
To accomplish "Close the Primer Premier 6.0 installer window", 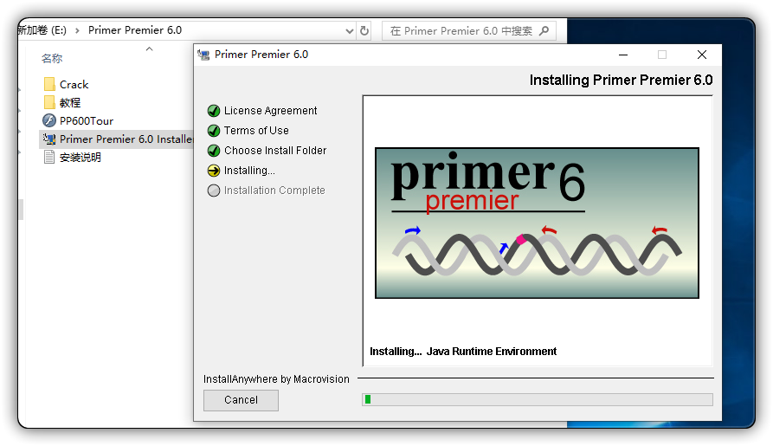I will click(x=702, y=55).
